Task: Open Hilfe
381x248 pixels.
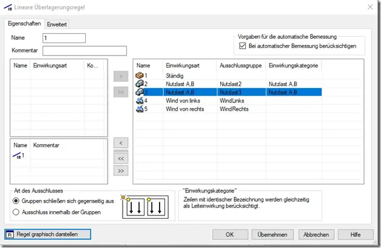Action: coord(355,235)
